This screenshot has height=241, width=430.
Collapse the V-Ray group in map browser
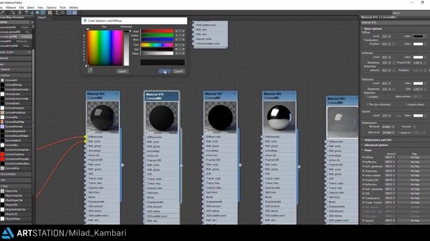pos(16,186)
